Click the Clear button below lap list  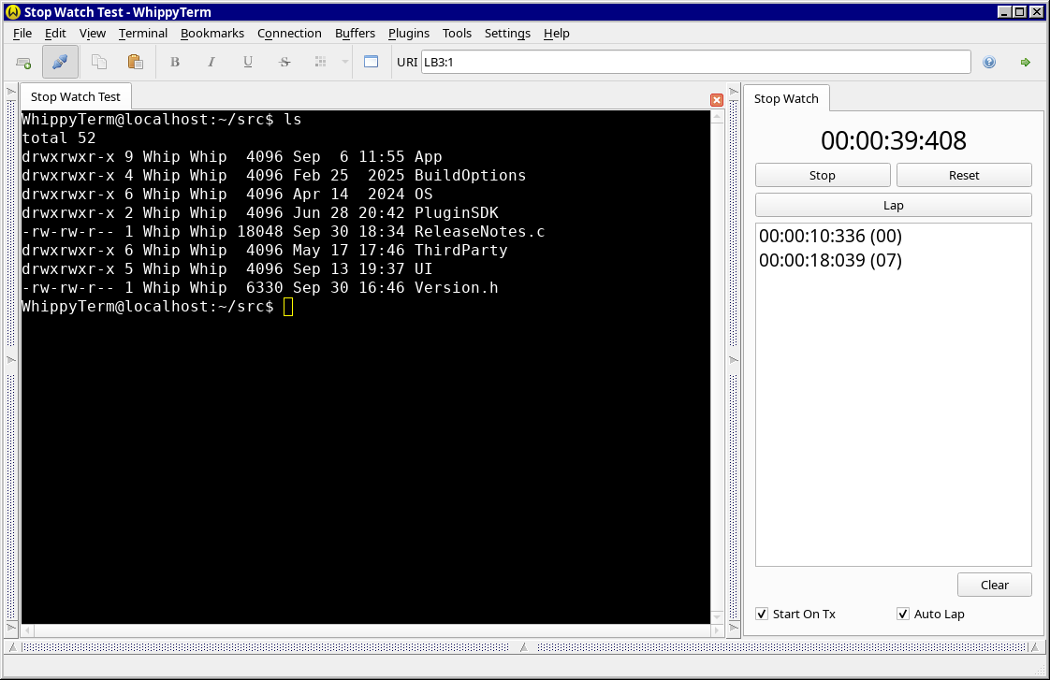tap(994, 585)
